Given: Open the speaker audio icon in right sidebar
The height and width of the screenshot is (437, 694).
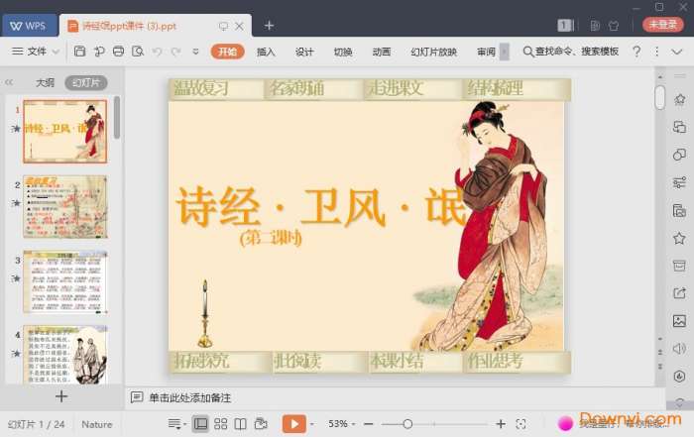Looking at the screenshot, I should pos(679,349).
